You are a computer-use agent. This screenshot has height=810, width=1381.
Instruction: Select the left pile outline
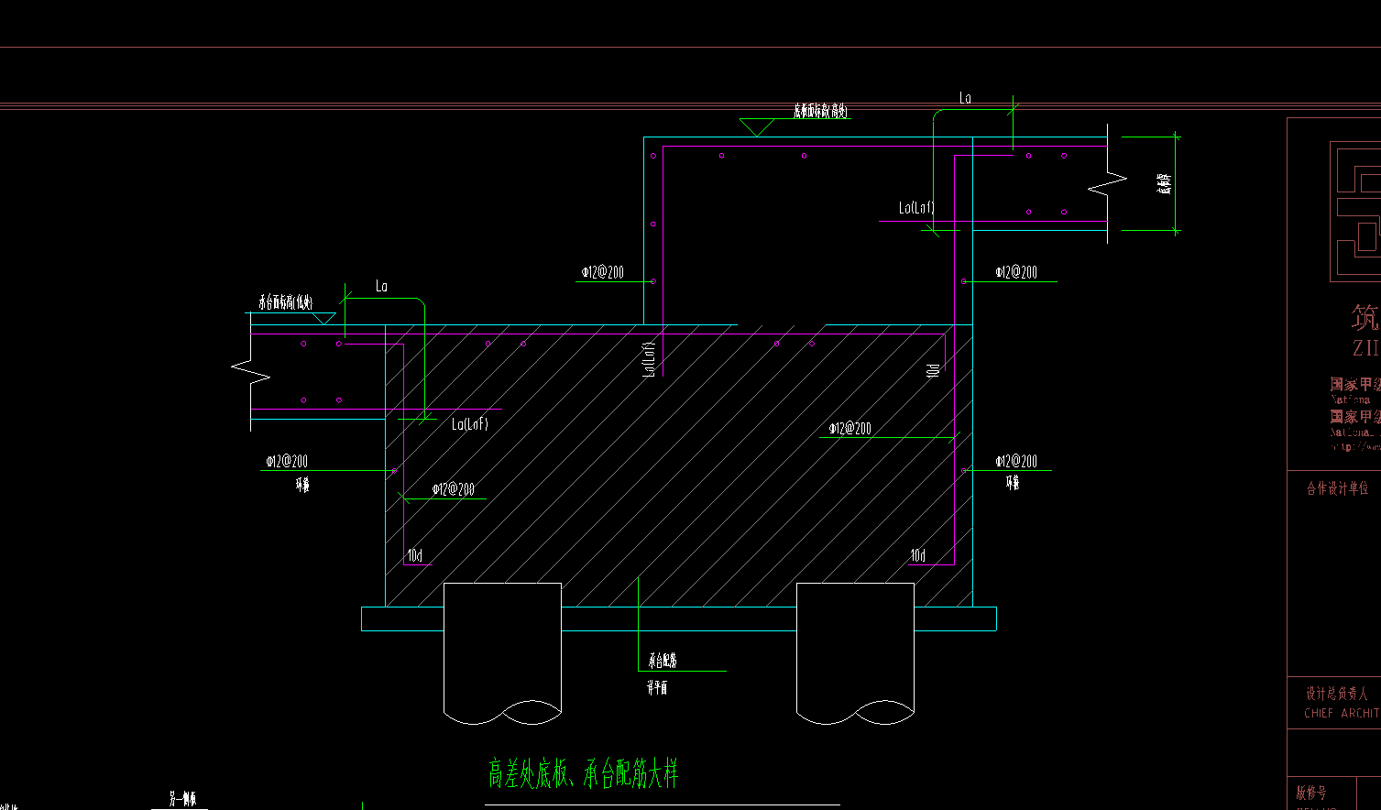coord(503,653)
